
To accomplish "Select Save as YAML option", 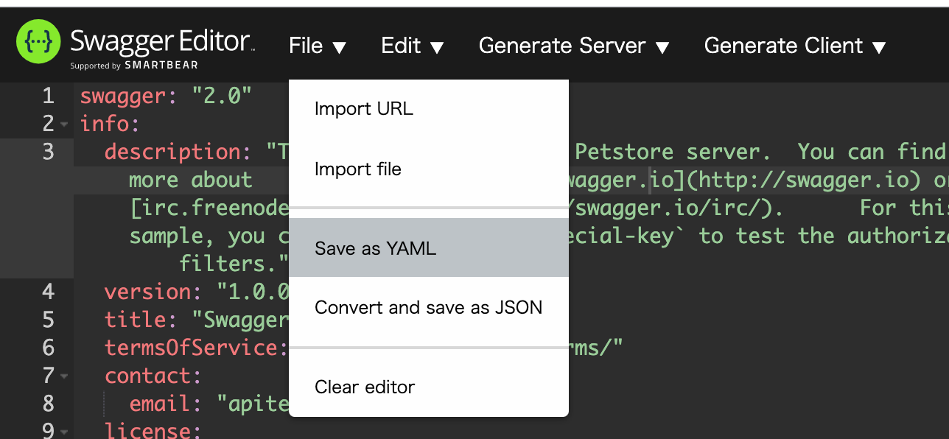I will click(x=429, y=248).
